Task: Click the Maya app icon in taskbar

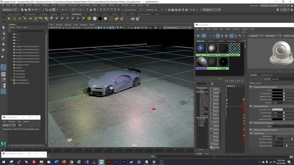Action: tap(102, 162)
